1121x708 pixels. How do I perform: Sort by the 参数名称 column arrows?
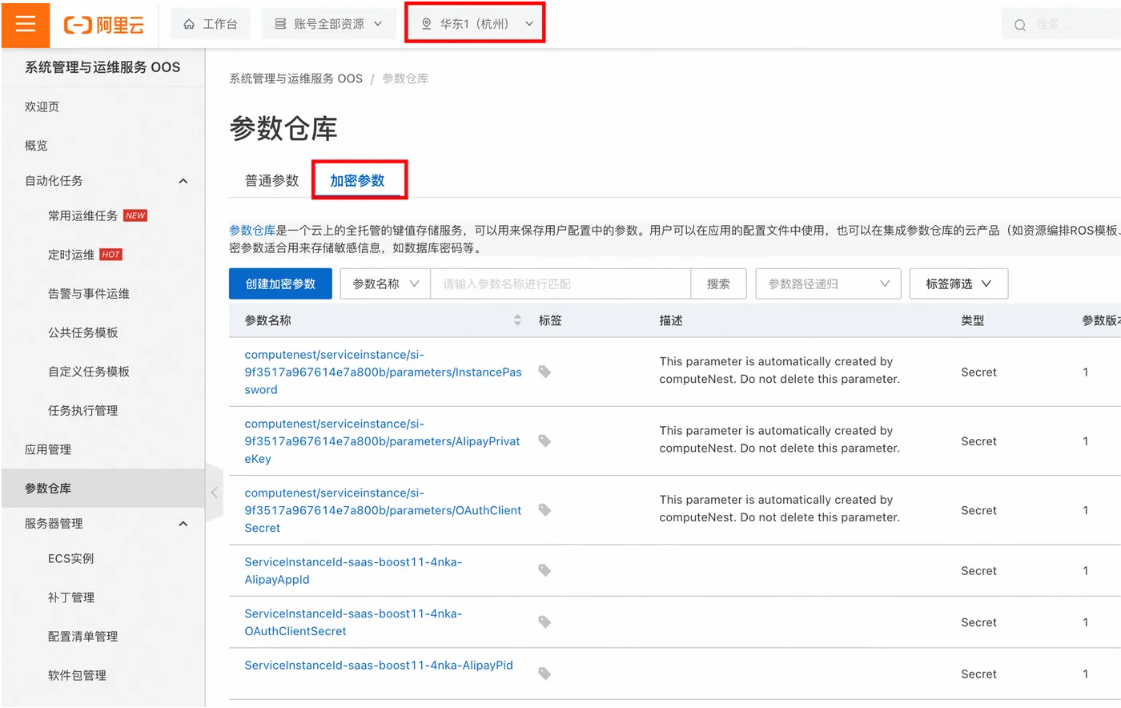[517, 320]
